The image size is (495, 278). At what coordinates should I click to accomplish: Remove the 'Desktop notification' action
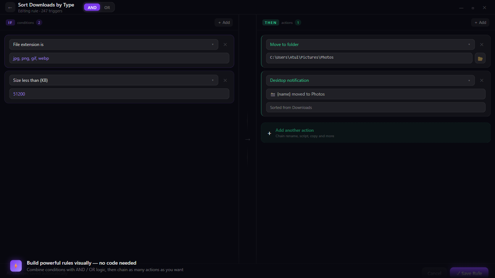pos(482,80)
